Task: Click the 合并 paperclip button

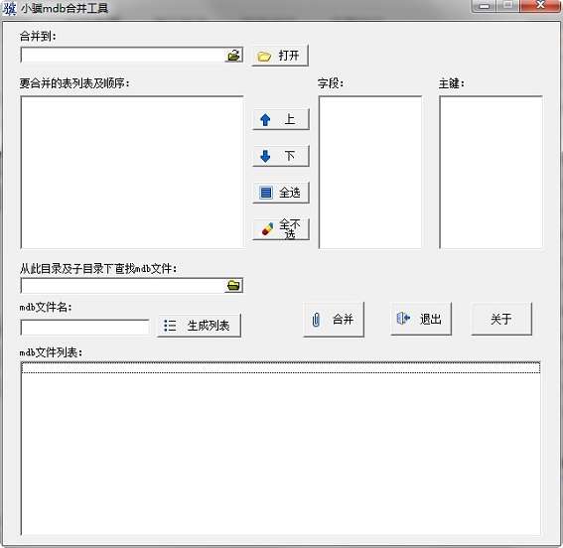Action: (334, 319)
